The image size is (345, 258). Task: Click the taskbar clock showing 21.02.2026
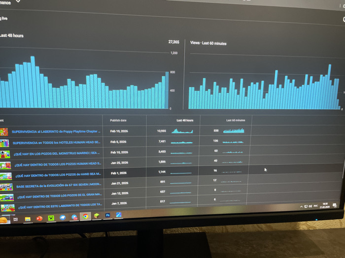[x=324, y=205]
